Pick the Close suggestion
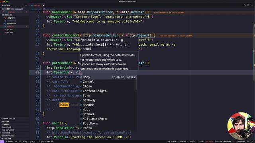 point(108,86)
